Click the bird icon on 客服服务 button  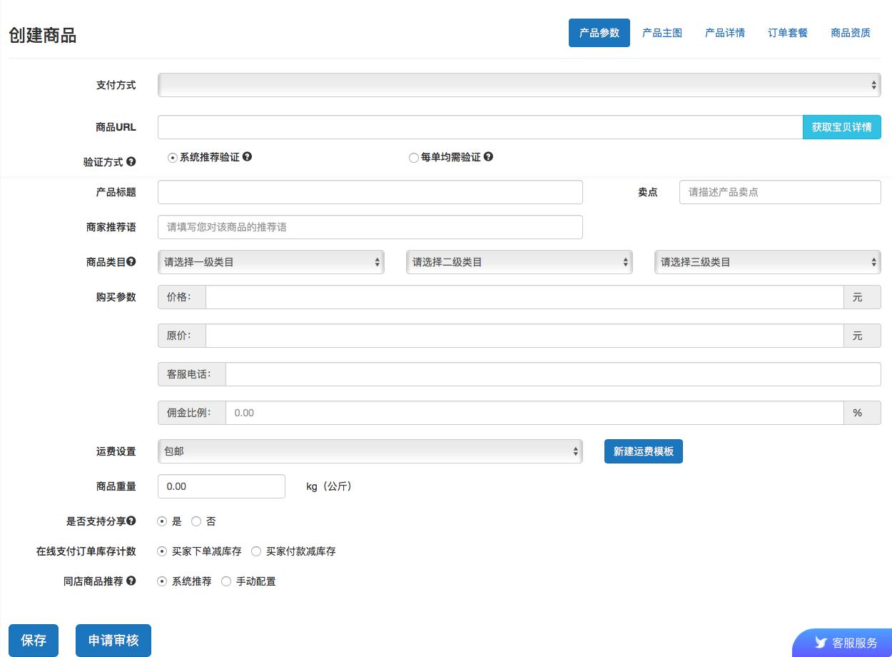pos(822,642)
